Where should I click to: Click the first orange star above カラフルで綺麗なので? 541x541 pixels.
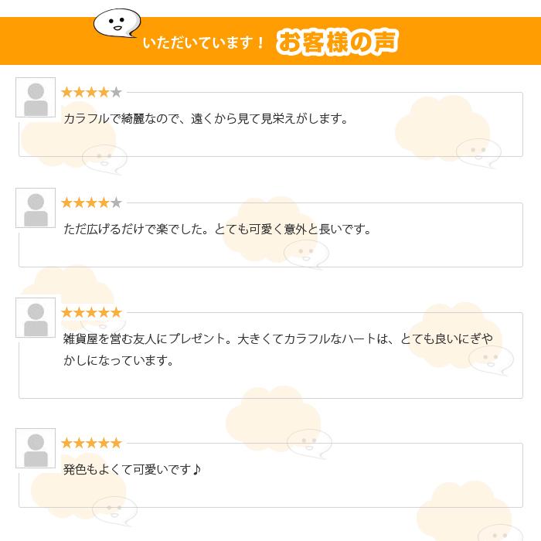pyautogui.click(x=67, y=93)
